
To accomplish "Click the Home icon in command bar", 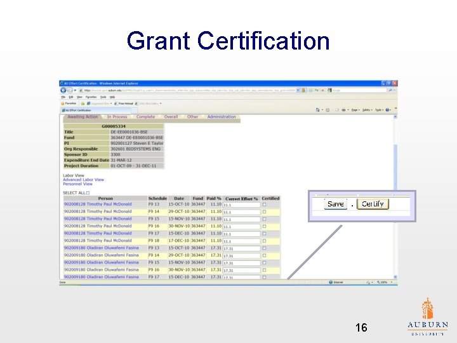I will pyautogui.click(x=317, y=110).
